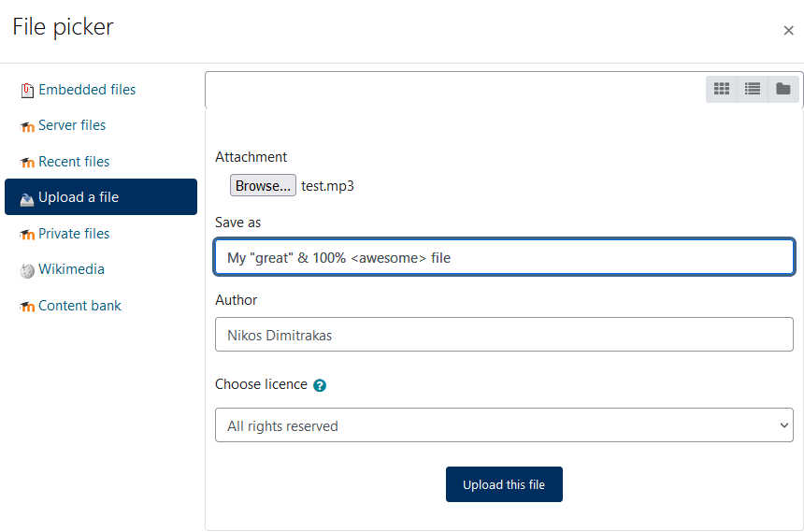Close the File picker dialog
This screenshot has height=532, width=804.
tap(789, 31)
